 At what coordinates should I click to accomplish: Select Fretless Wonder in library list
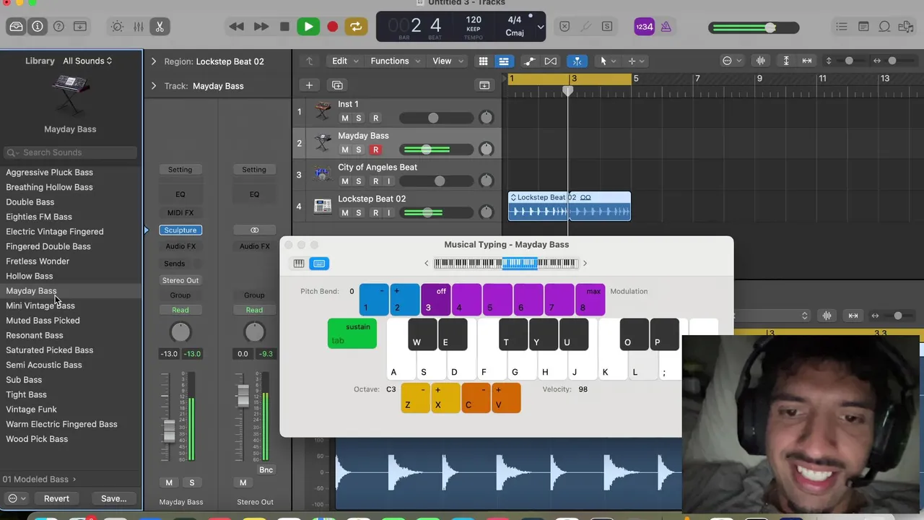(38, 261)
